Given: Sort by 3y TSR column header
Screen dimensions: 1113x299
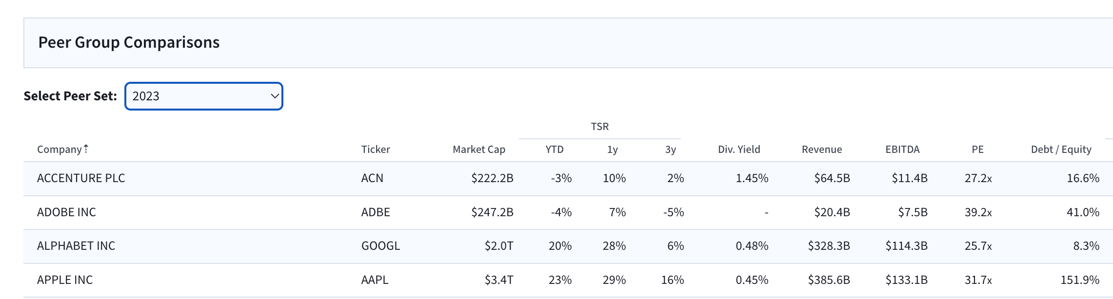Looking at the screenshot, I should point(671,149).
